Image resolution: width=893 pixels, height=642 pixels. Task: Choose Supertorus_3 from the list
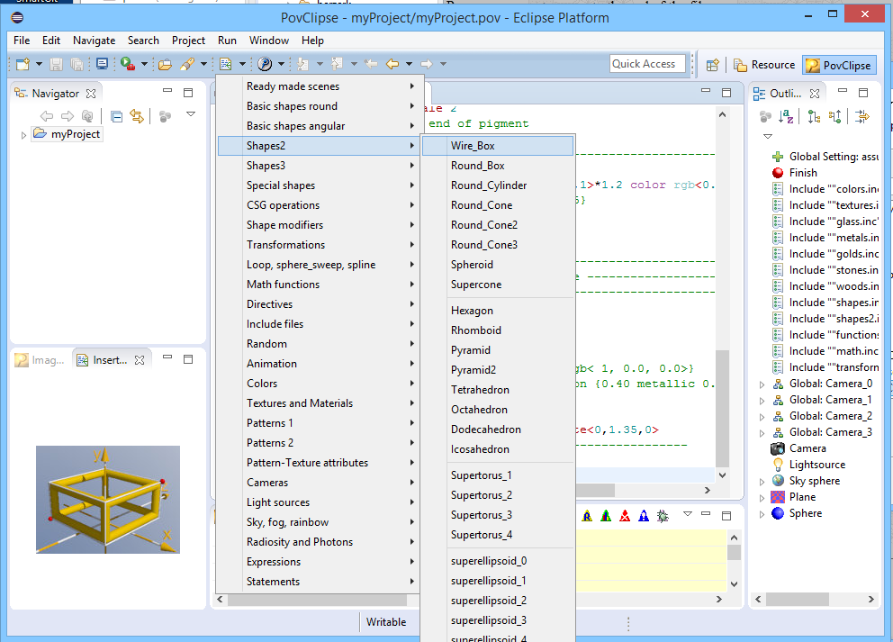(498, 515)
